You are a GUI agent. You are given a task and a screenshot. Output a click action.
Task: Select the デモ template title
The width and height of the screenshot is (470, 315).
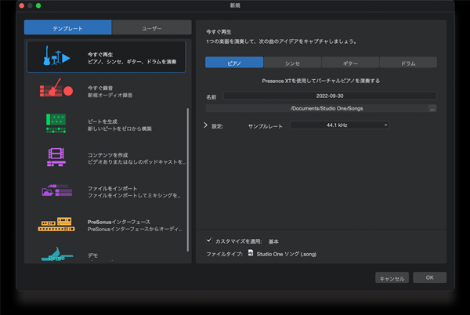(x=92, y=255)
